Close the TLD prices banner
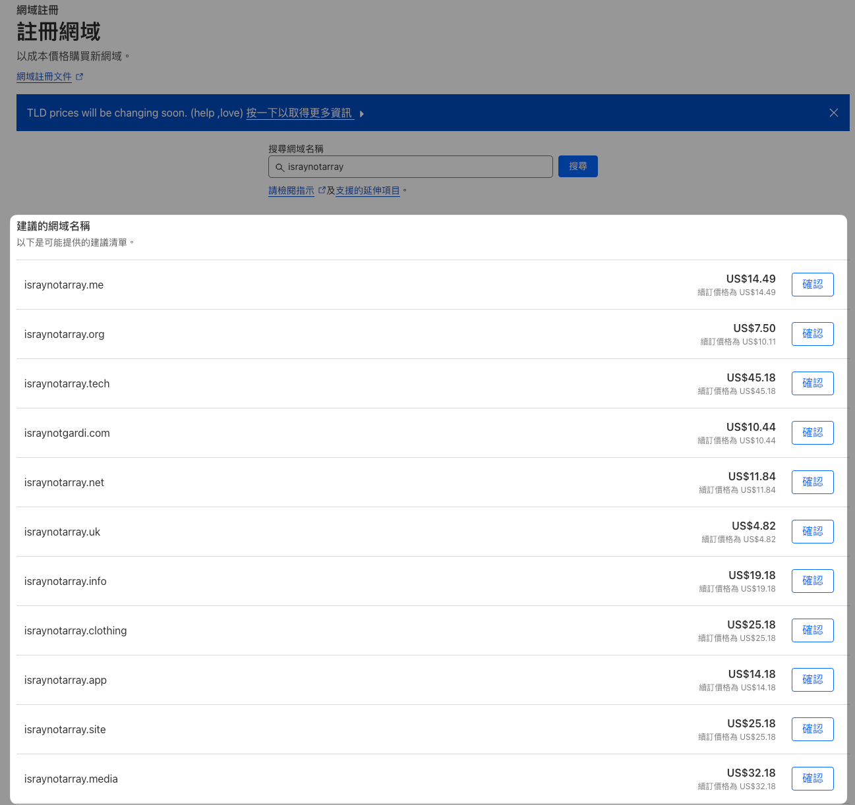This screenshot has height=805, width=855. point(833,113)
